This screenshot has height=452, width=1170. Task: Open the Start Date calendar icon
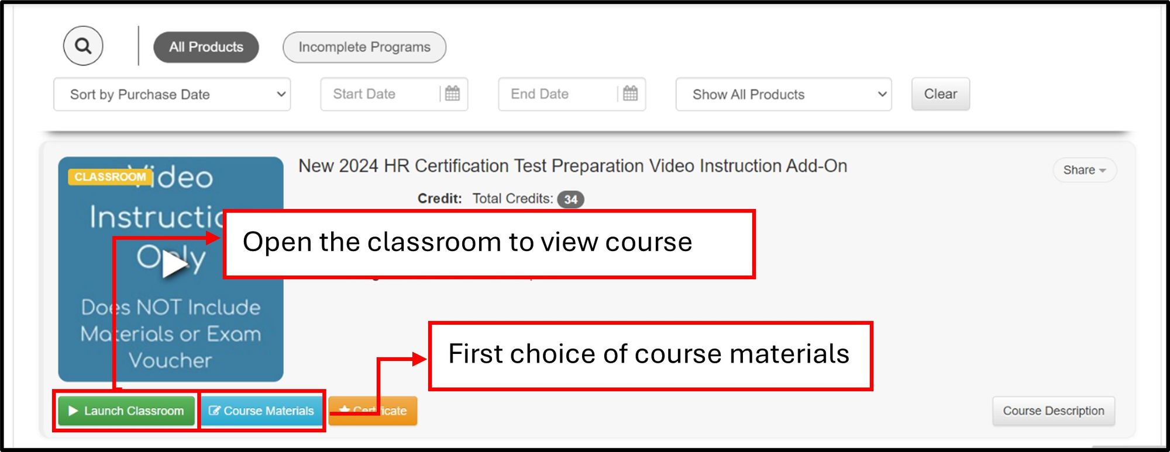click(x=452, y=93)
